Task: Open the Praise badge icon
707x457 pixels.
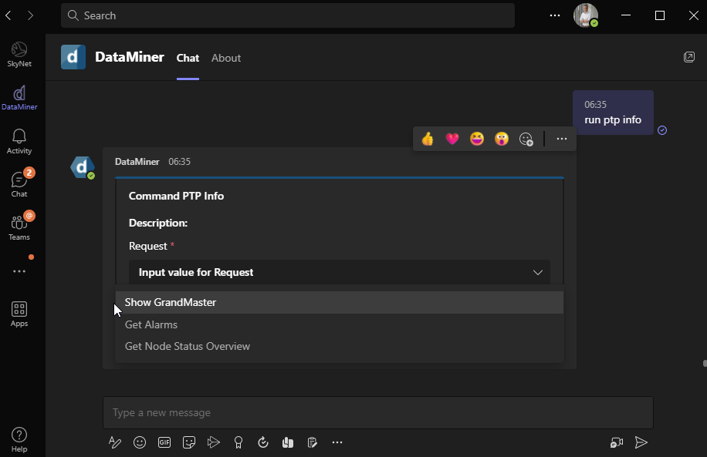Action: (x=238, y=442)
